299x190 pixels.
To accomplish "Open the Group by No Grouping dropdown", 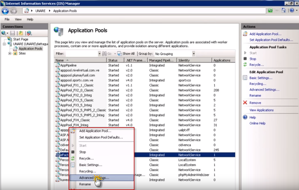I will (193, 54).
